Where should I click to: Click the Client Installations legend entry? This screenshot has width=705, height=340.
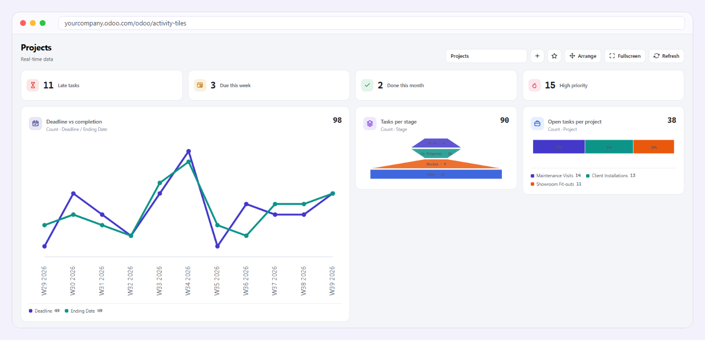click(x=611, y=176)
